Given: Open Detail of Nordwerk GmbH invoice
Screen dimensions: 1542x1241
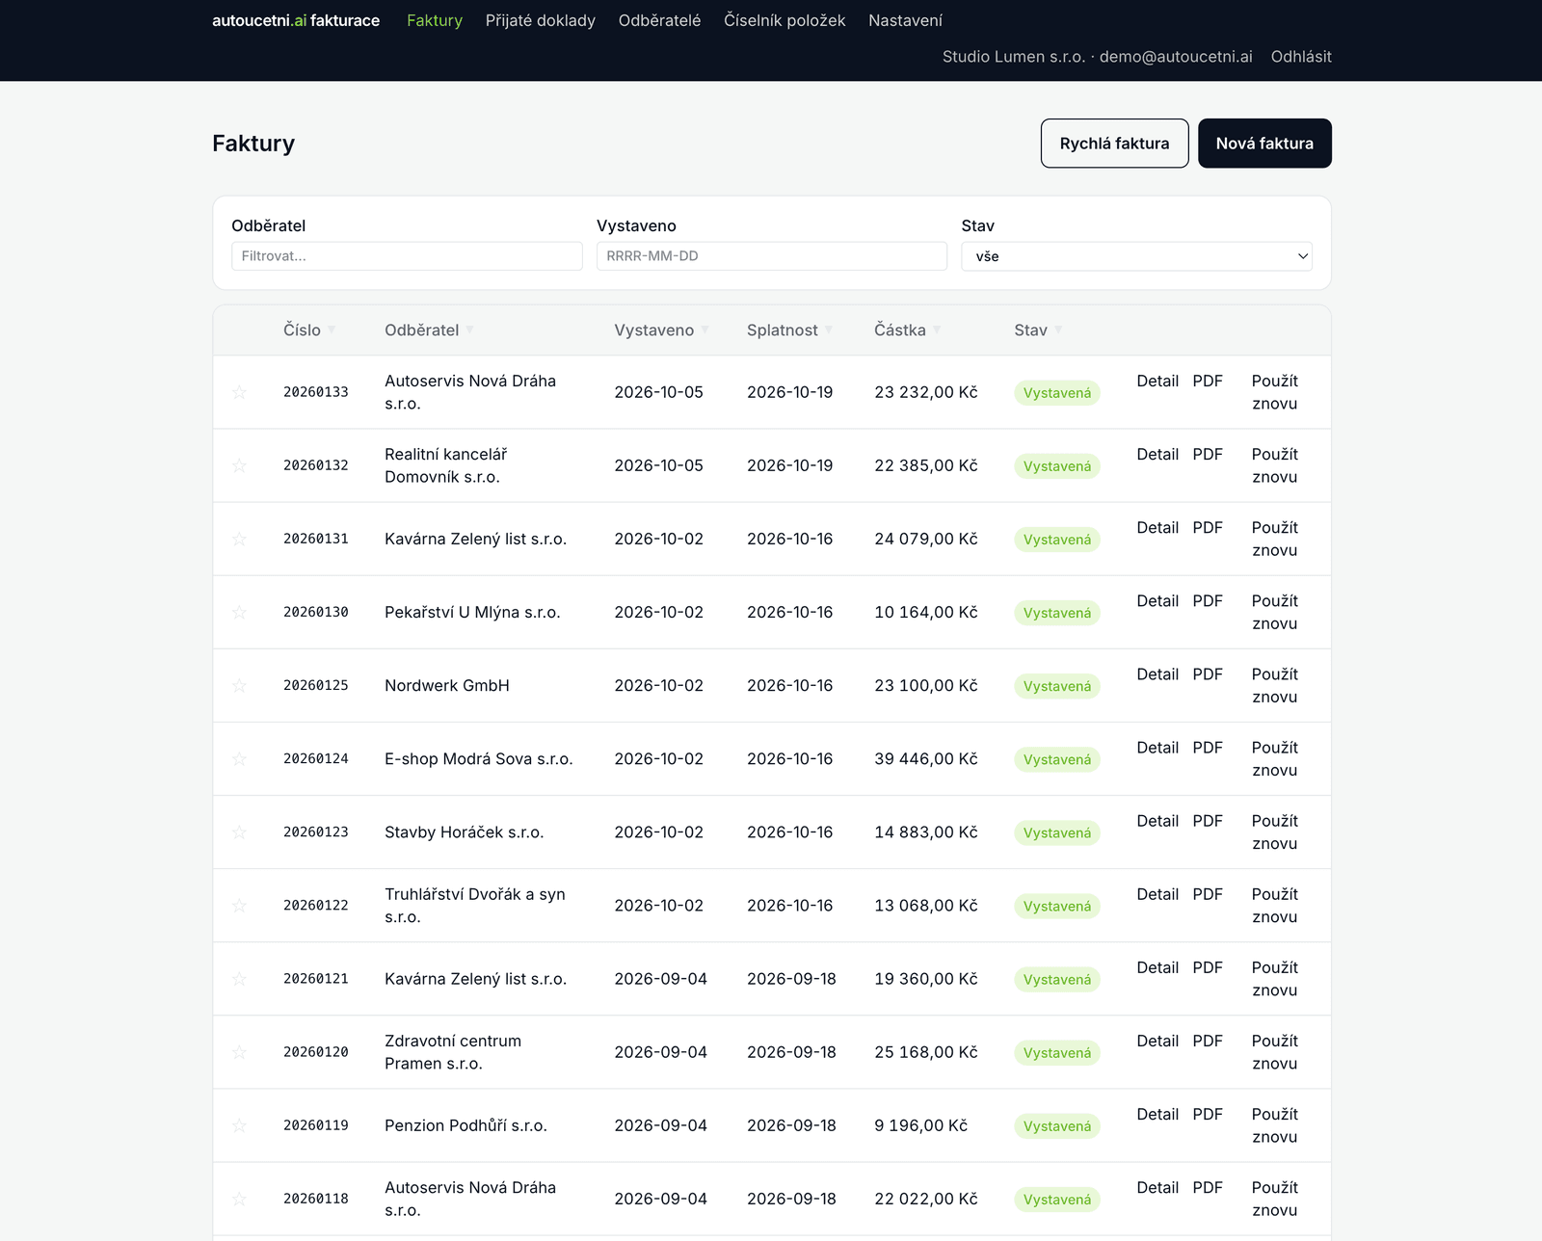Looking at the screenshot, I should point(1157,673).
